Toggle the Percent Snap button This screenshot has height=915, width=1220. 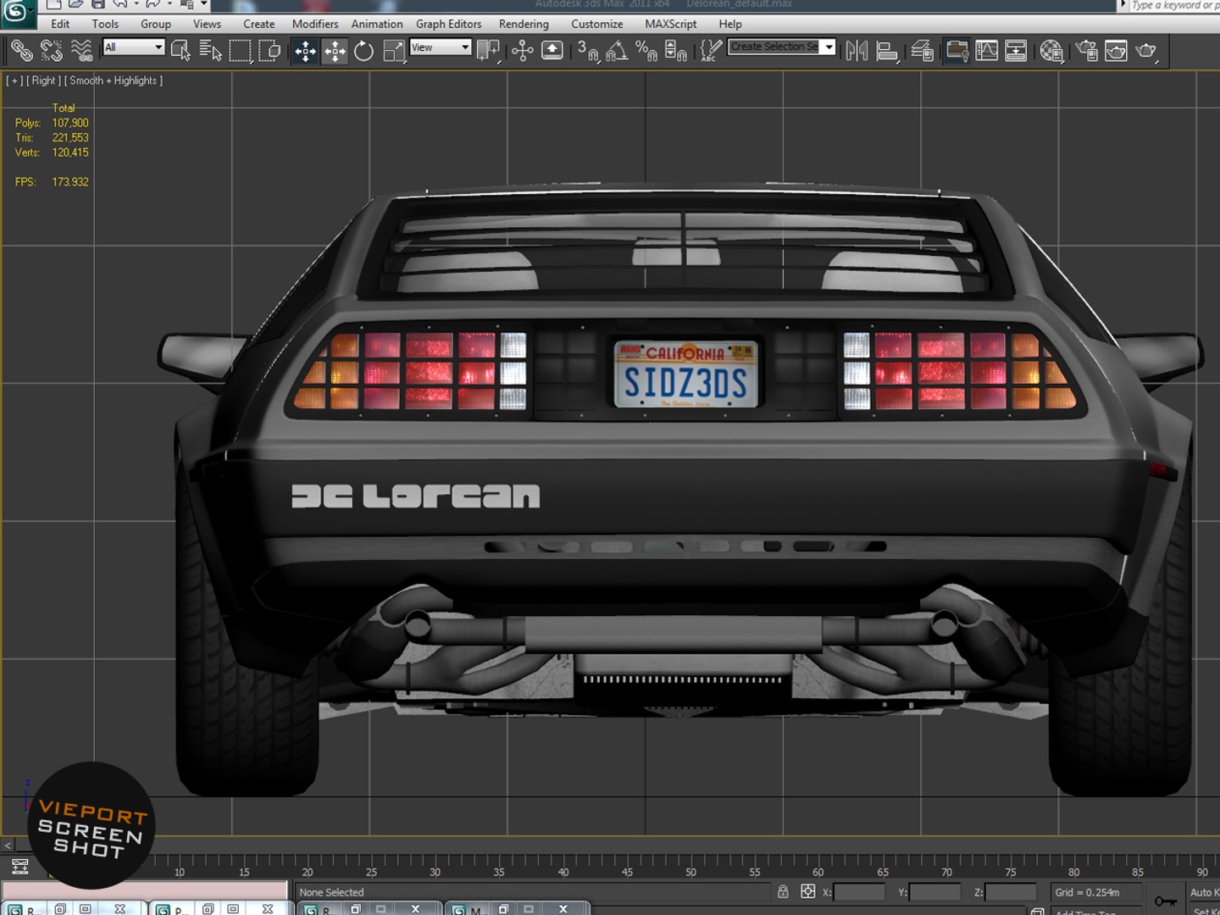(646, 51)
